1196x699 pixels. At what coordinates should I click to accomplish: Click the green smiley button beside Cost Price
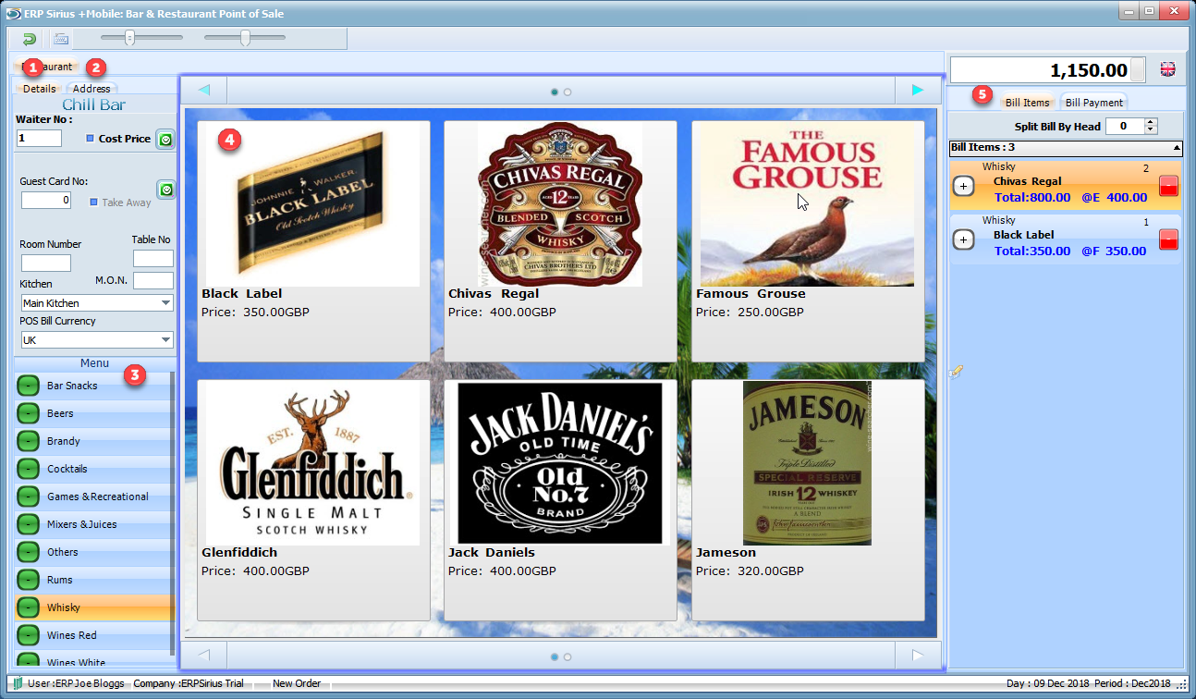(165, 140)
